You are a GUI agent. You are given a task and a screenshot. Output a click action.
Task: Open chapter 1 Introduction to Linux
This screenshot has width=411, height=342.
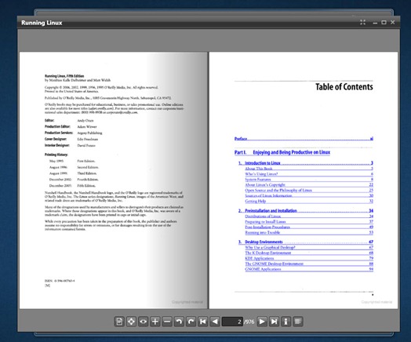(x=306, y=163)
